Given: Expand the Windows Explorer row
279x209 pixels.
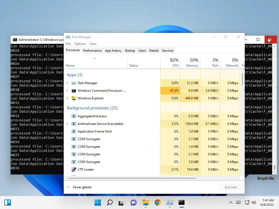Looking at the screenshot, I should [67, 98].
